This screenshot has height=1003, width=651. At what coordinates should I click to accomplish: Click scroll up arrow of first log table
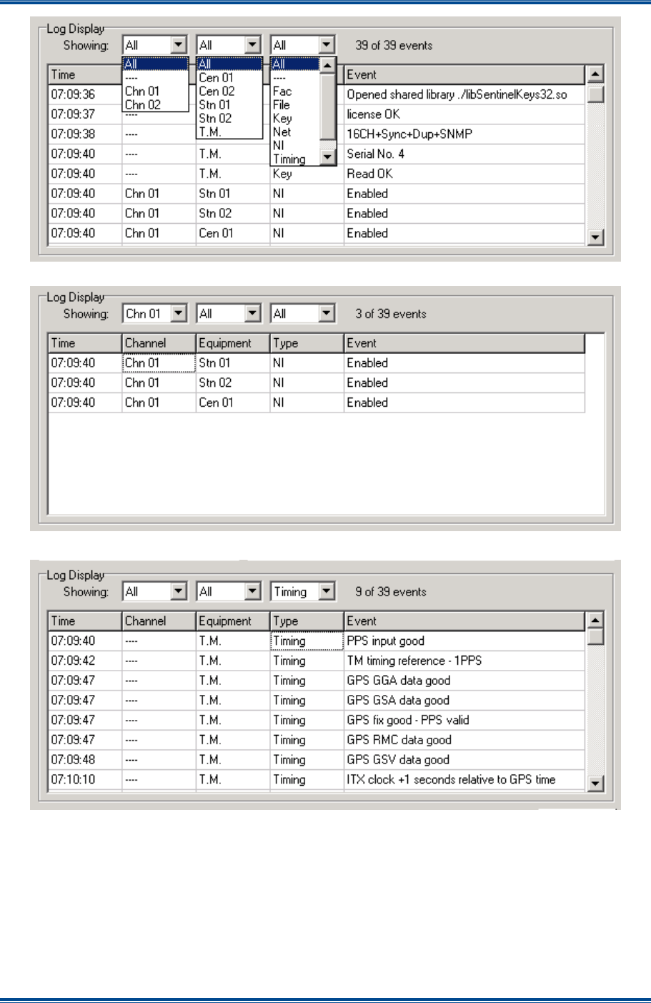[x=595, y=74]
